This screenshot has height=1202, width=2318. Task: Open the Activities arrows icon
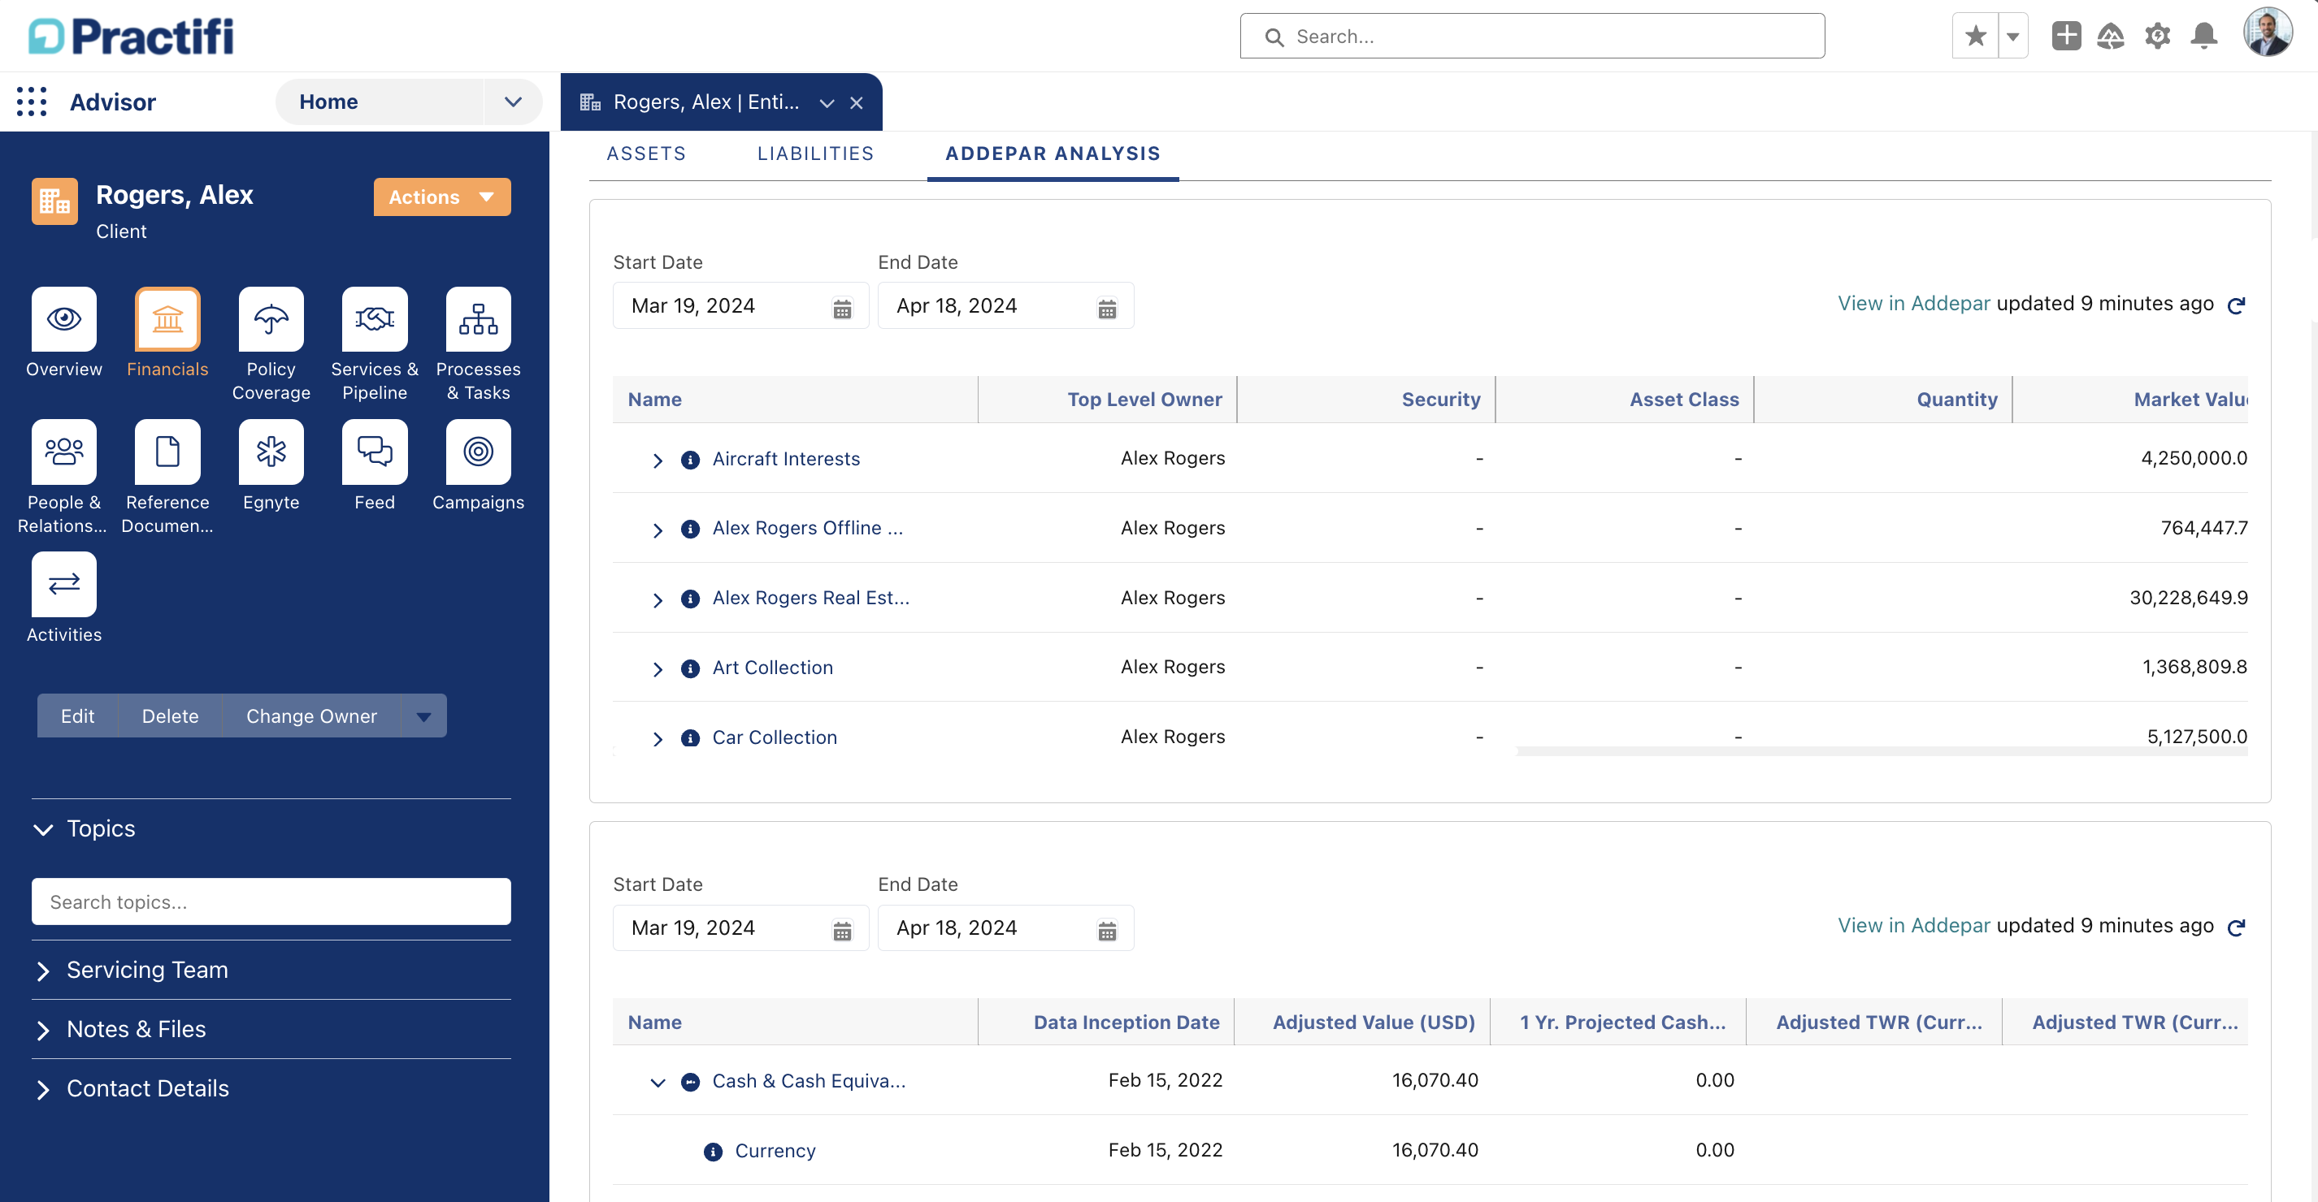point(64,585)
